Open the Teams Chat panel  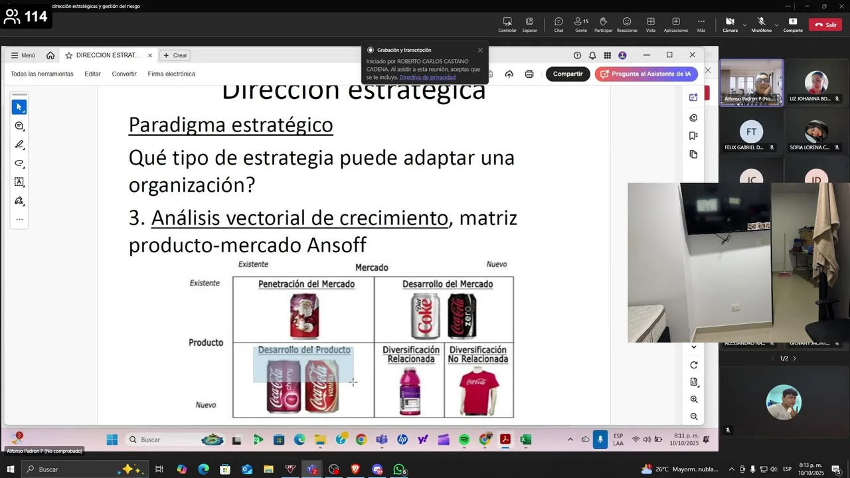(558, 25)
